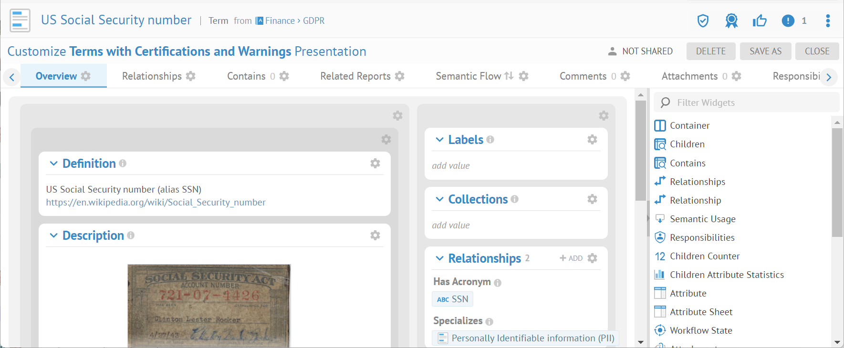Click the term document icon beside title

point(20,20)
